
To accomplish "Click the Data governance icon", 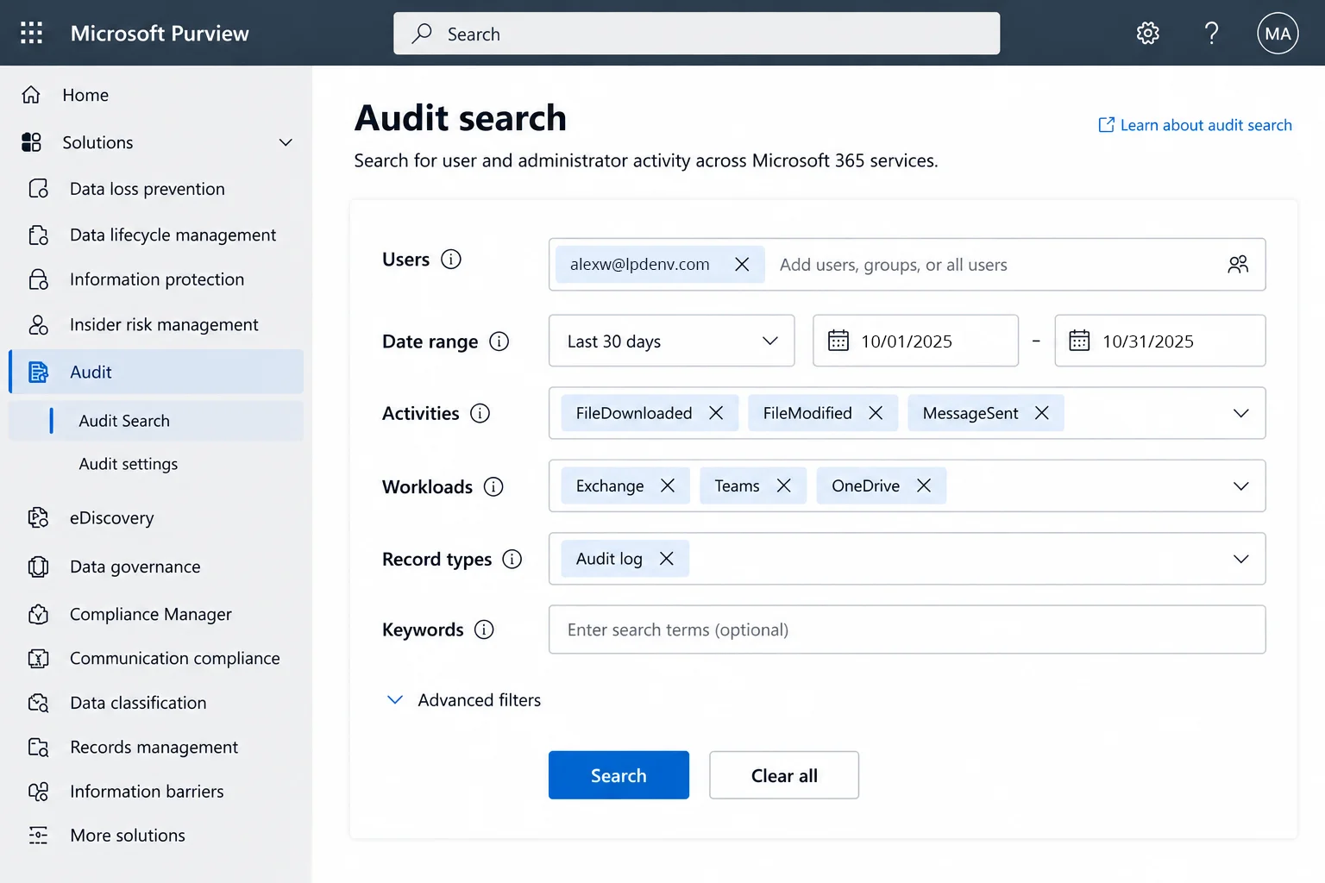I will pyautogui.click(x=39, y=567).
